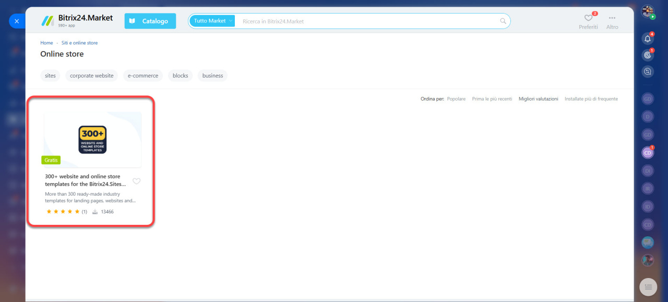Screen dimensions: 668x302
Task: Sort by Installate più di frequente
Action: pyautogui.click(x=591, y=99)
